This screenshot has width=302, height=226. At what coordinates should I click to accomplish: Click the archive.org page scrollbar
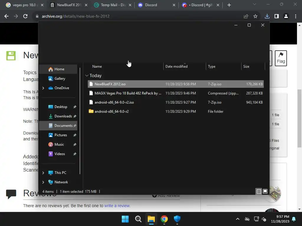[x=299, y=119]
